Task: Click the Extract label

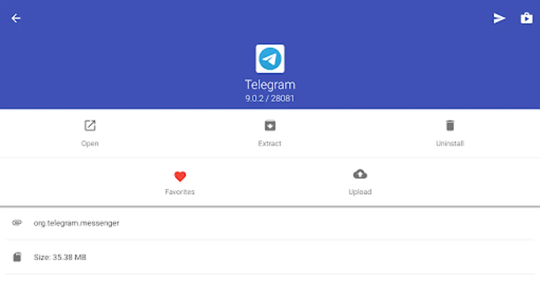Action: [x=270, y=144]
